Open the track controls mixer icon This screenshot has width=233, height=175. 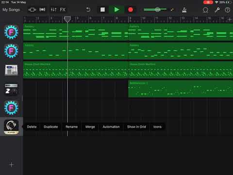53,10
